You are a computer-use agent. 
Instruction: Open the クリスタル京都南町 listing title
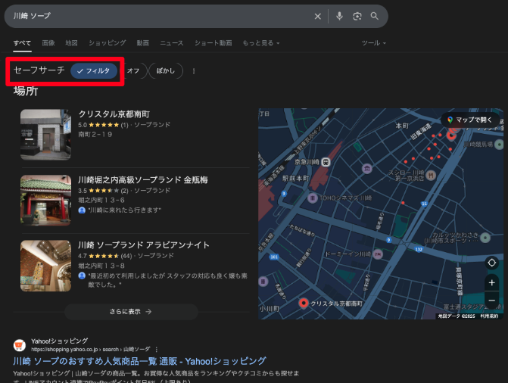click(x=114, y=114)
